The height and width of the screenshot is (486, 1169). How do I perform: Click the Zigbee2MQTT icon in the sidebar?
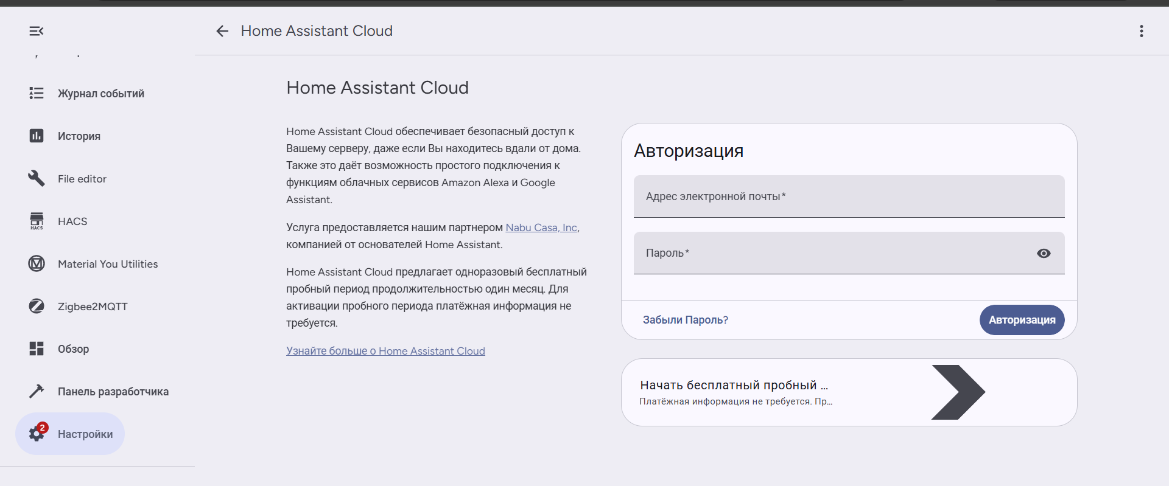click(x=37, y=306)
